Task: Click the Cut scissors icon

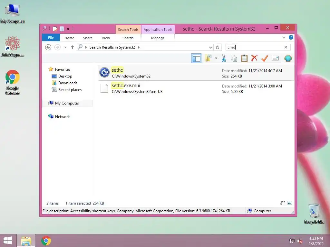Action: click(x=224, y=58)
